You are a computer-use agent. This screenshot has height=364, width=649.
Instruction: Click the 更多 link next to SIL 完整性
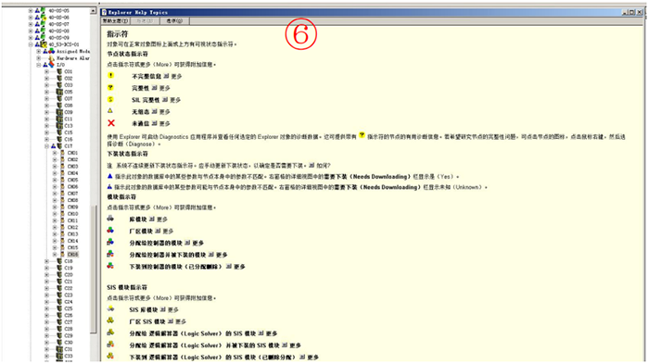coord(174,100)
